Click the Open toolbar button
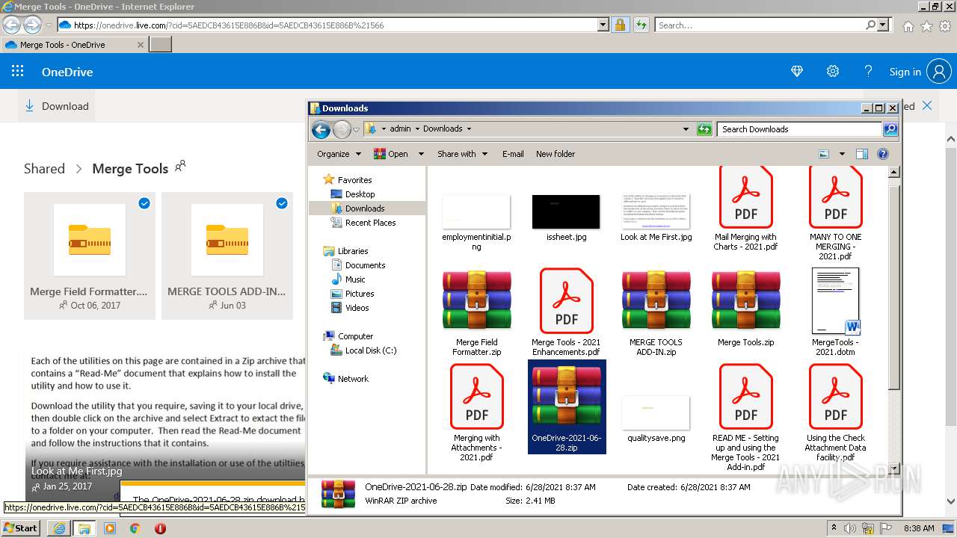This screenshot has height=538, width=957. (391, 154)
